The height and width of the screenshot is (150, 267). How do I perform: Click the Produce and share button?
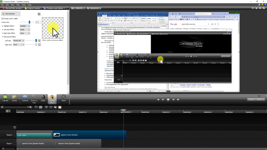[55, 8]
